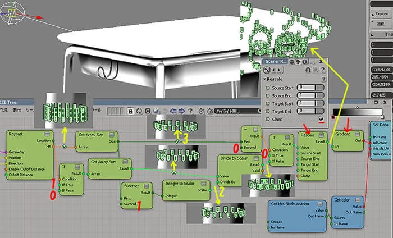Collapse the Rescale section triangle
Screen dimensions: 393x238
(x=264, y=79)
